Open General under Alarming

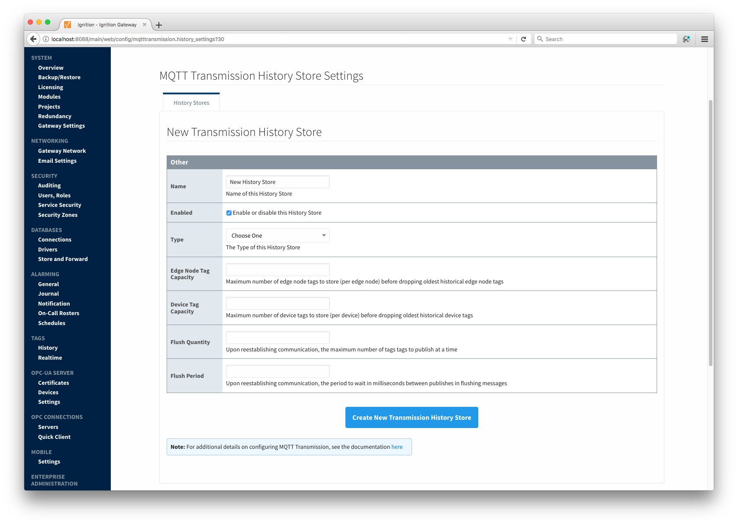48,284
